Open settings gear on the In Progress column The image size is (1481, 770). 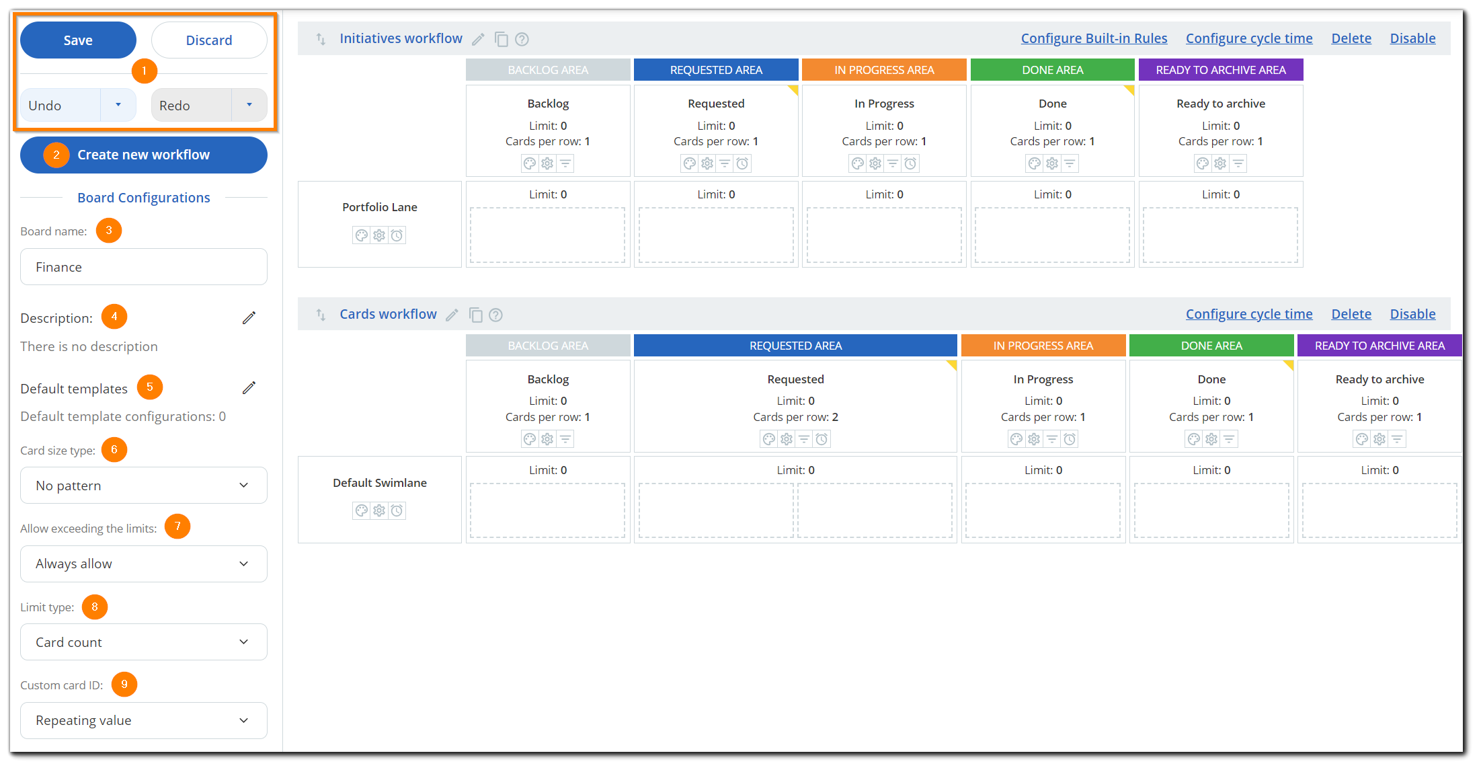[875, 163]
